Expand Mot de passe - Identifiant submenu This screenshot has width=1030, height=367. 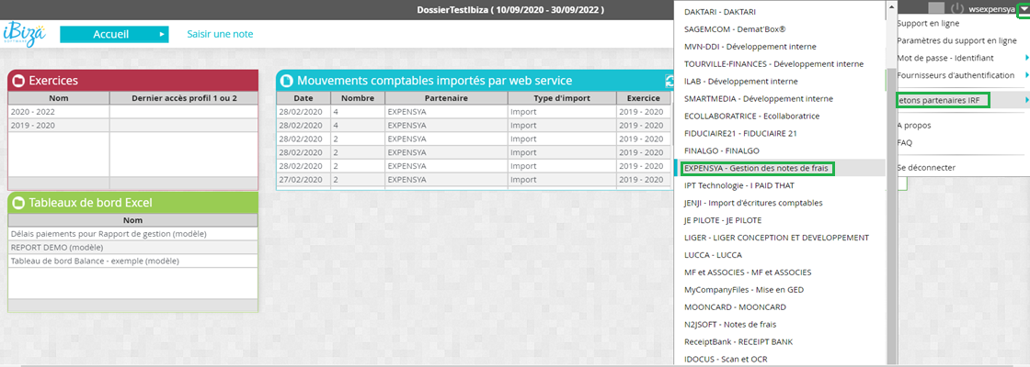click(x=1025, y=58)
